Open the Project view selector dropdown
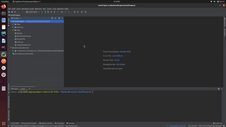This screenshot has height=127, width=226. (x=16, y=18)
